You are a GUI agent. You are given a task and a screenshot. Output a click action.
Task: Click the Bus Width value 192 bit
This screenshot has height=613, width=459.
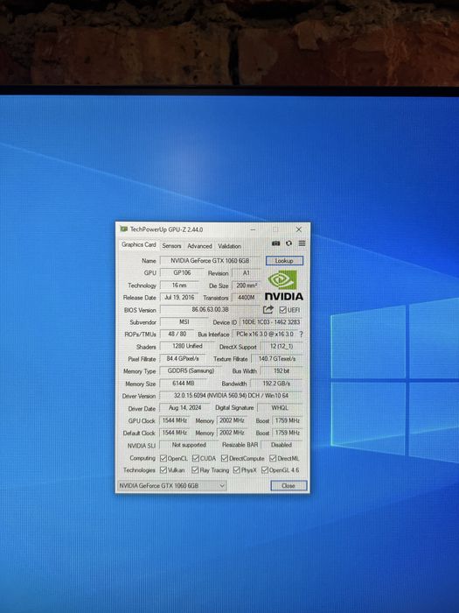tap(281, 370)
